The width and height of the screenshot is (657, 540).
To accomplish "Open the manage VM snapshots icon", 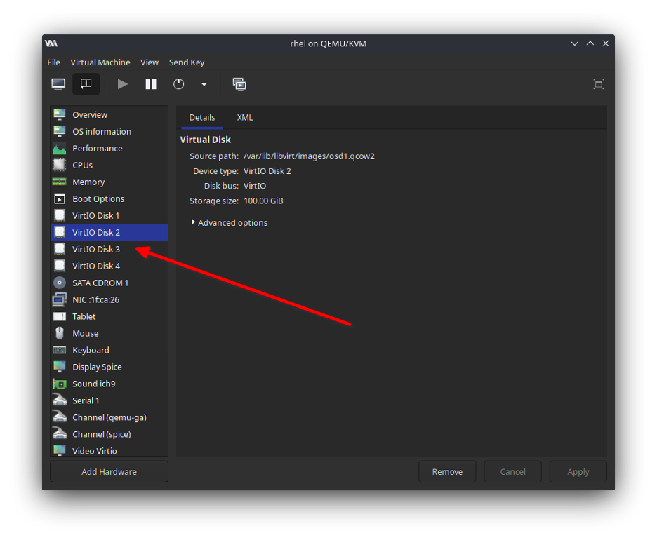I will (x=239, y=84).
